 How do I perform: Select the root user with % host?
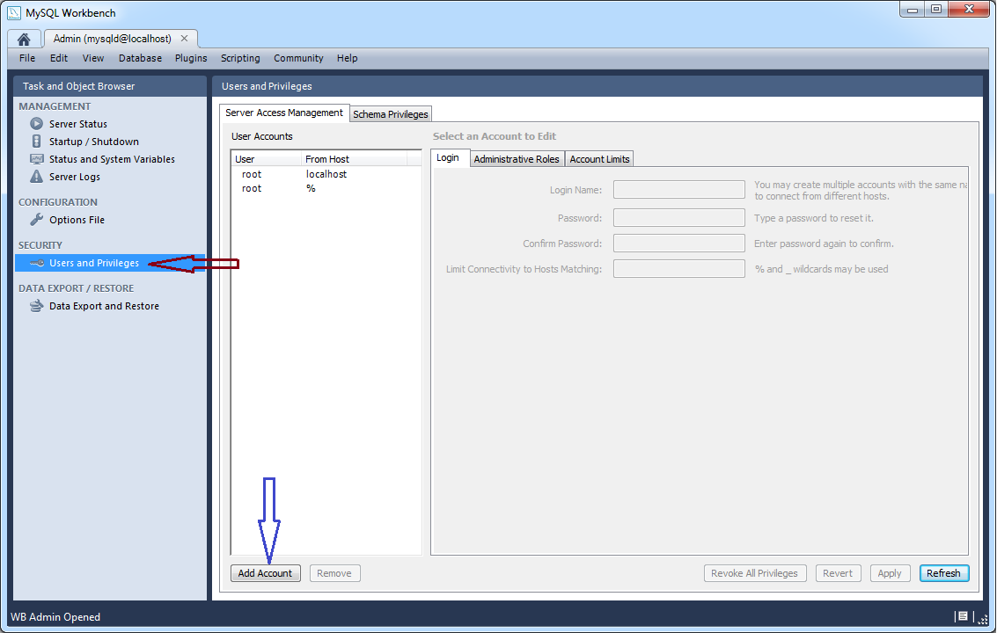326,188
